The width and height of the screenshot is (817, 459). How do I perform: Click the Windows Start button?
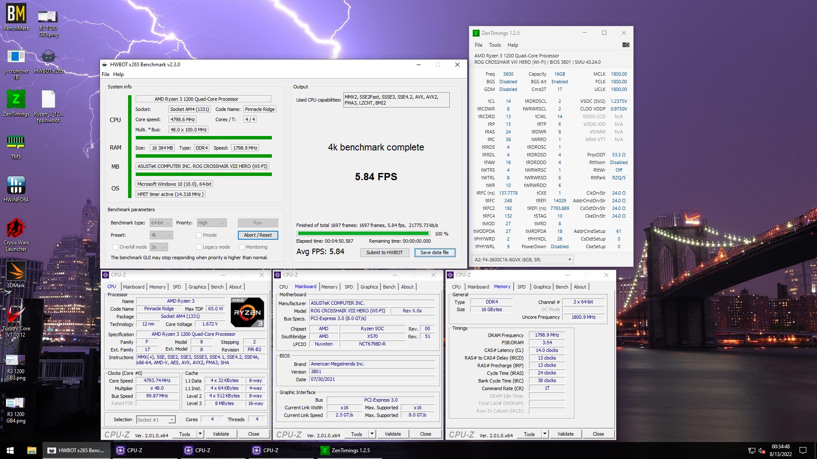(10, 450)
